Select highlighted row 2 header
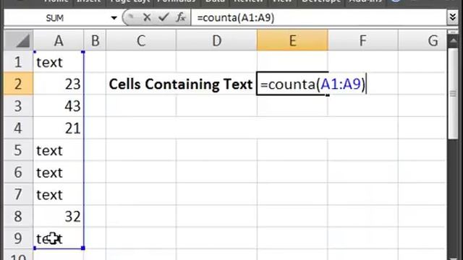Image resolution: width=463 pixels, height=260 pixels. [18, 84]
